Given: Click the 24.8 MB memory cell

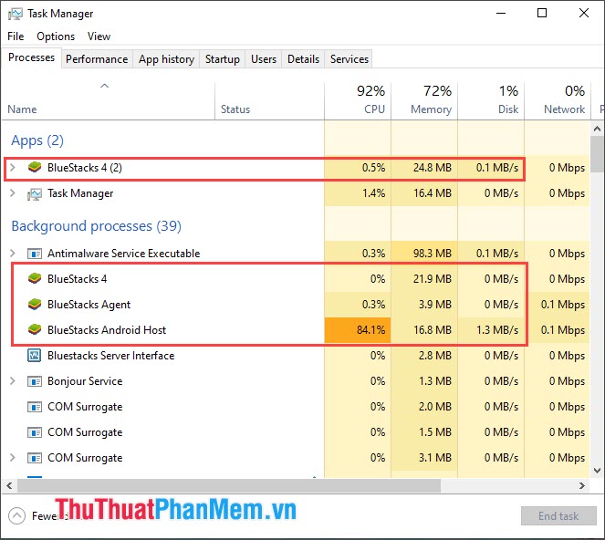Looking at the screenshot, I should [433, 168].
